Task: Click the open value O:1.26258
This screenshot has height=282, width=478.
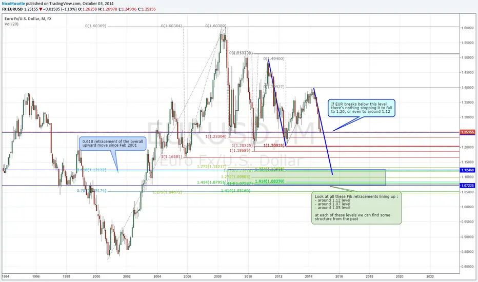Action: click(x=88, y=9)
